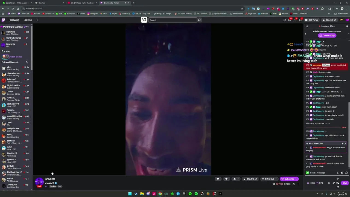
Task: Open the Chrome three-dot menu
Action: pos(347,9)
